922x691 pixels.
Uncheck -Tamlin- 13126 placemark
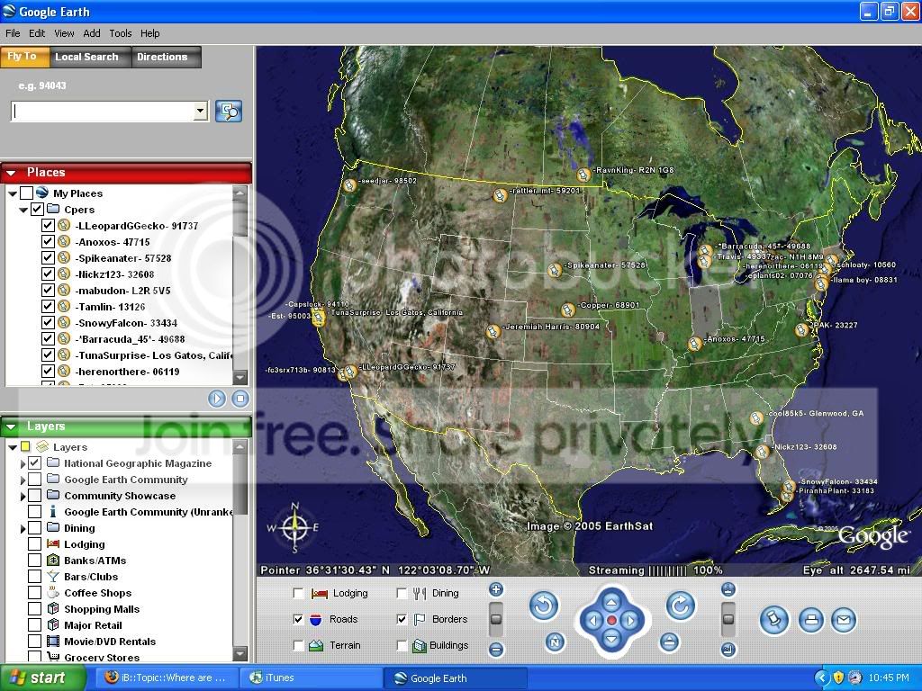click(x=49, y=306)
